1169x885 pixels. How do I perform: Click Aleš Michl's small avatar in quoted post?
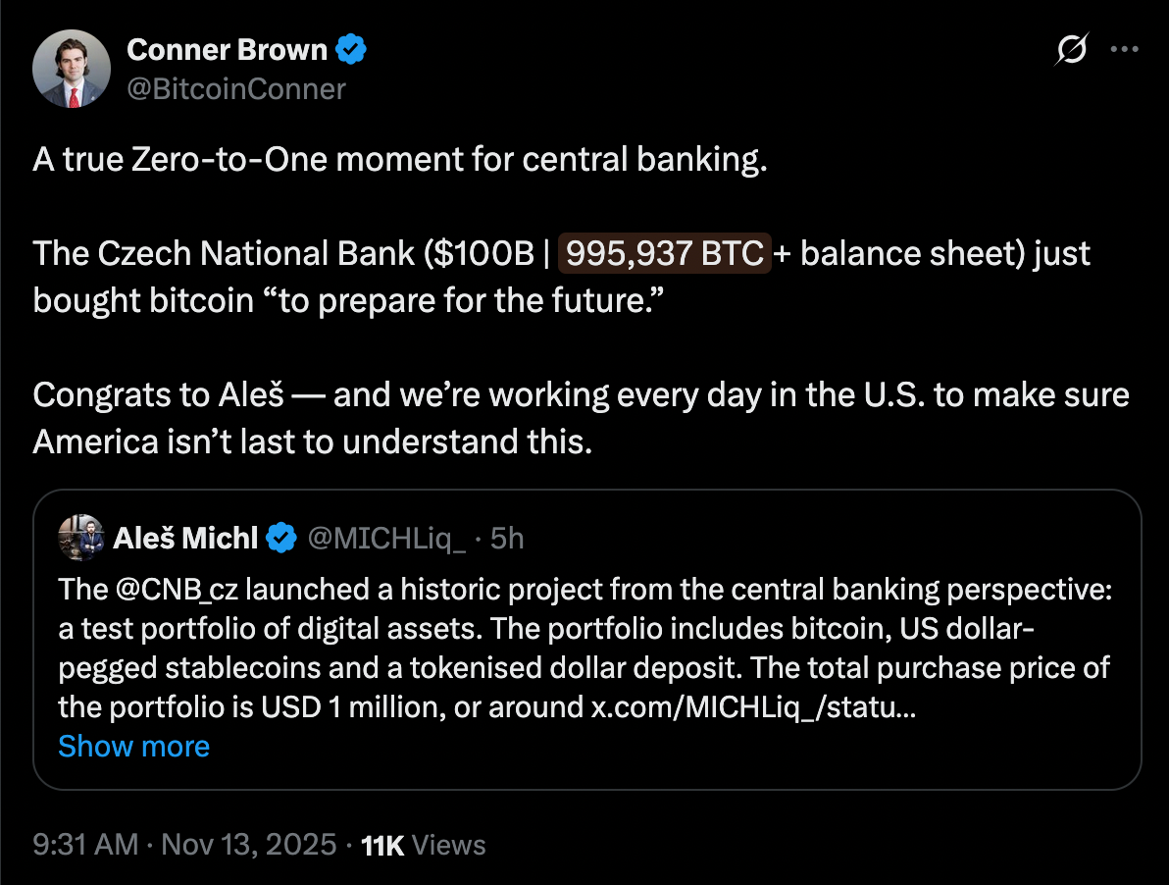[81, 538]
